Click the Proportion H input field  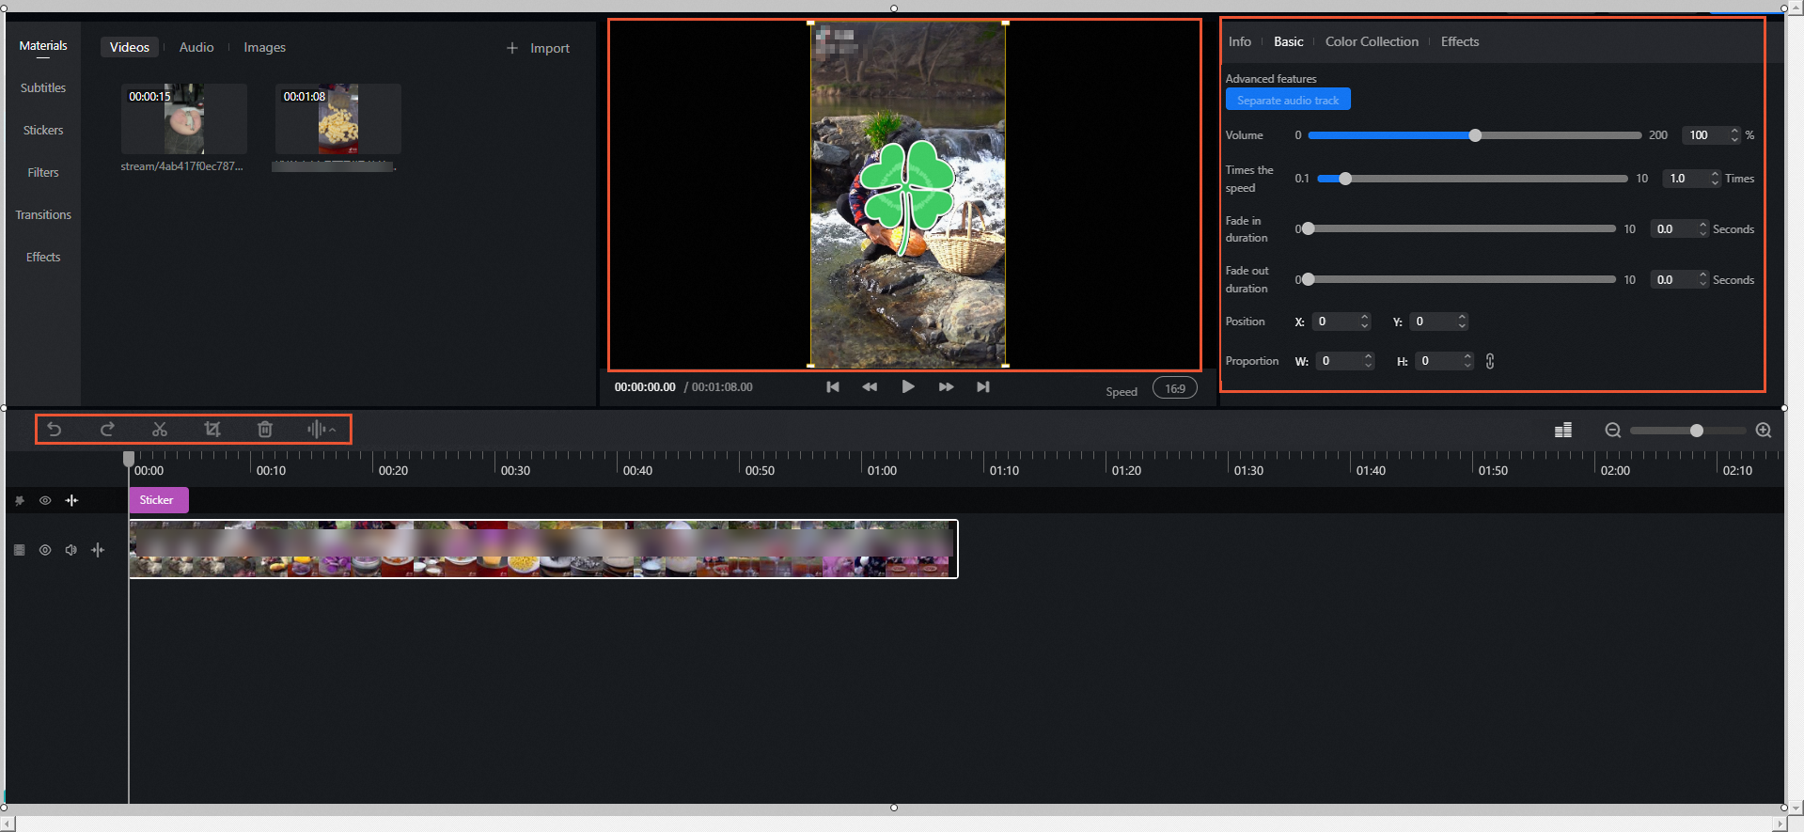[x=1444, y=361]
